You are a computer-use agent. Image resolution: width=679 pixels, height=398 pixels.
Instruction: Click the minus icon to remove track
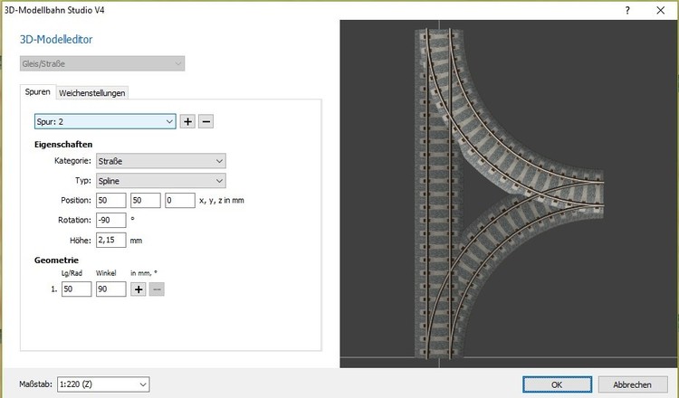click(x=206, y=122)
